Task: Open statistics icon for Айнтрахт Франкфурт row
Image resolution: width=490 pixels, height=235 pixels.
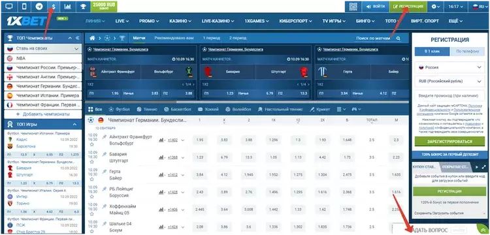Action: tap(161, 140)
